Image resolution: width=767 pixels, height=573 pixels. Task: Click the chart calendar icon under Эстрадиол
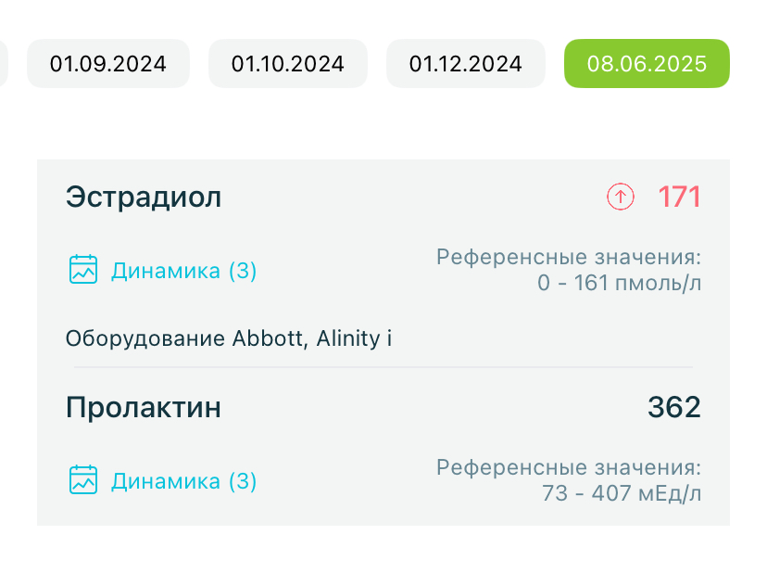[x=83, y=270]
